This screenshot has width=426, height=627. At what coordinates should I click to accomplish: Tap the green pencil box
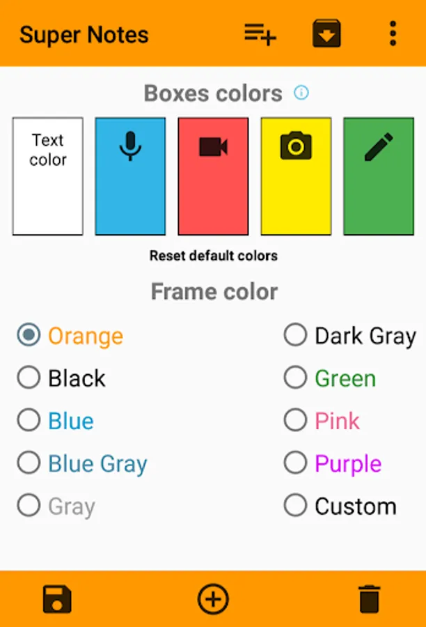tap(379, 176)
